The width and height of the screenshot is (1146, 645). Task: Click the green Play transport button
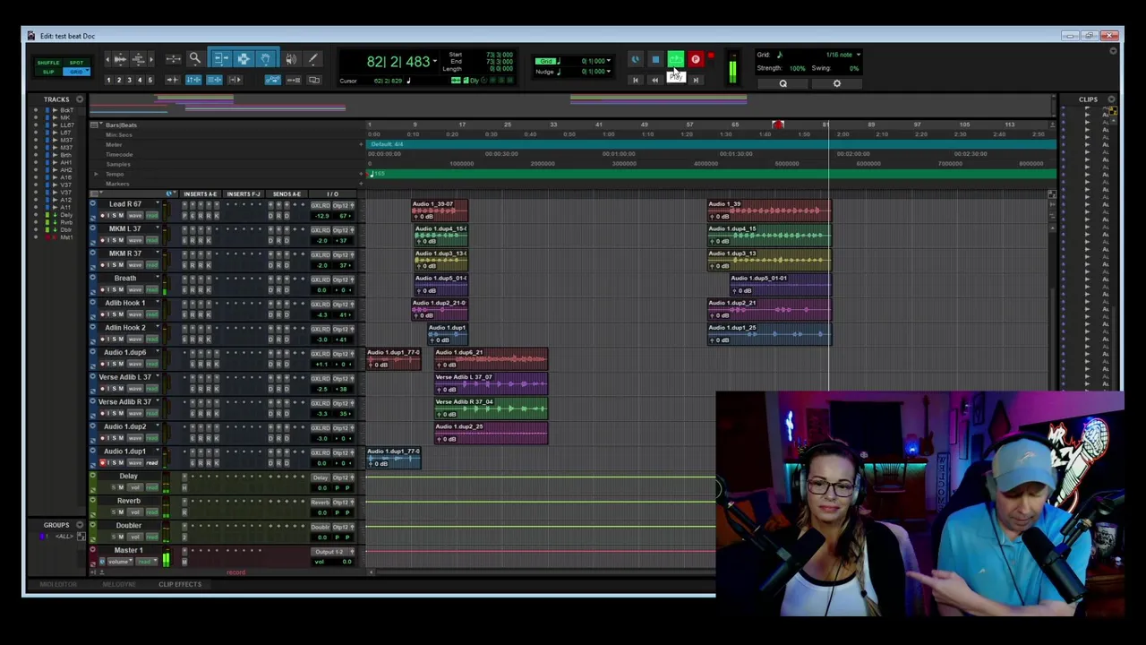click(676, 60)
